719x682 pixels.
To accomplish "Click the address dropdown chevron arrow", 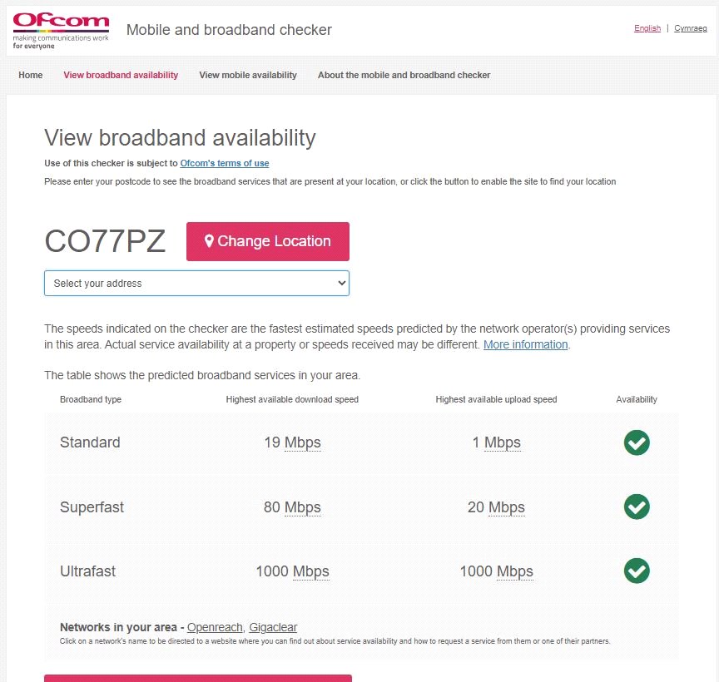I will 342,284.
